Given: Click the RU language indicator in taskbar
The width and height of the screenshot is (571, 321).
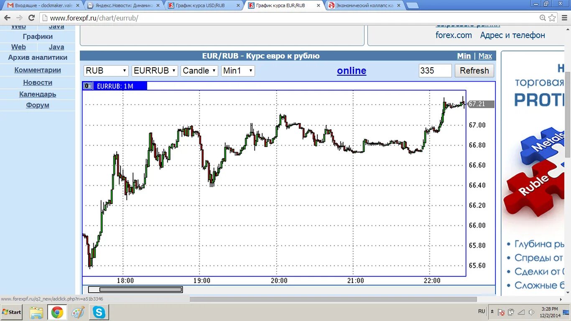Looking at the screenshot, I should [x=482, y=312].
